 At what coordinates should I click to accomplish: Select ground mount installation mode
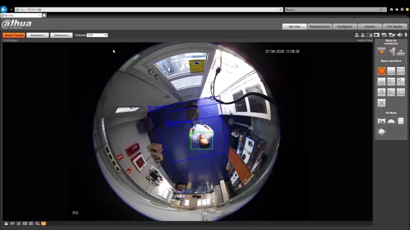point(400,51)
